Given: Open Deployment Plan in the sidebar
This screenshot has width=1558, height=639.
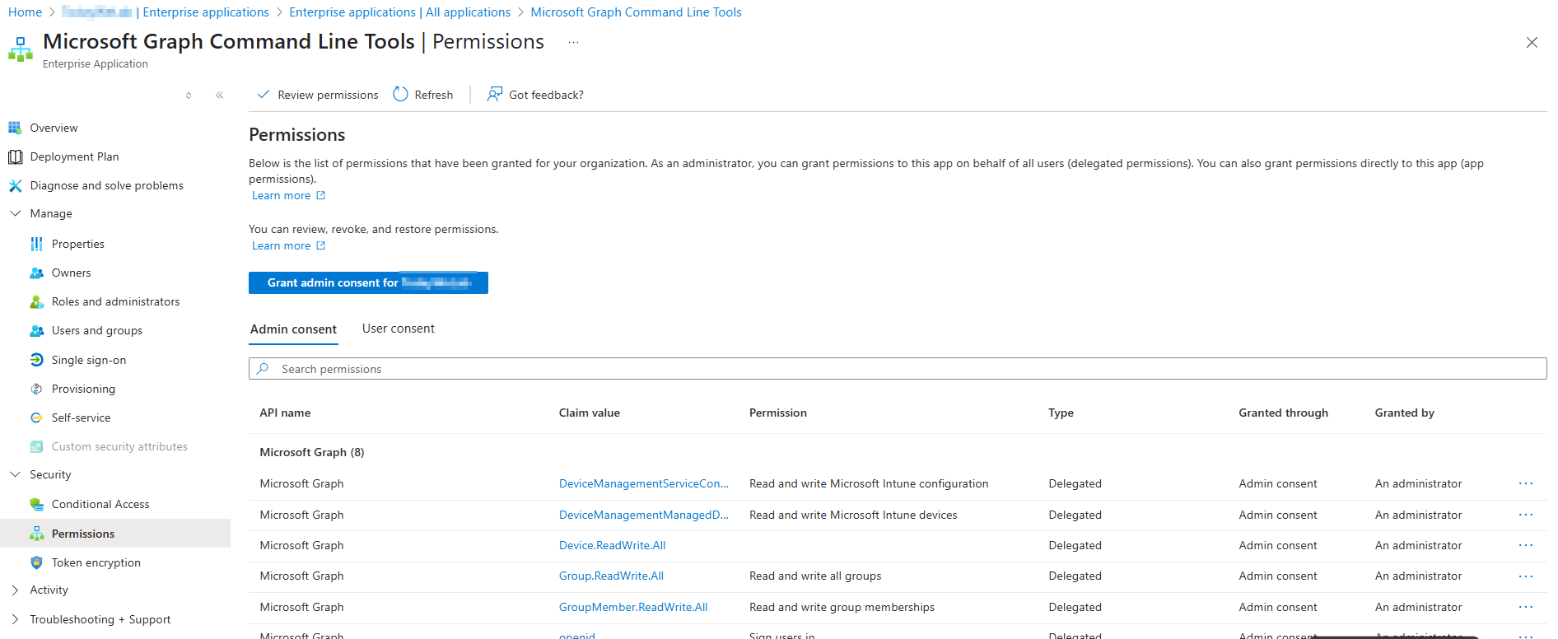Looking at the screenshot, I should [x=74, y=156].
